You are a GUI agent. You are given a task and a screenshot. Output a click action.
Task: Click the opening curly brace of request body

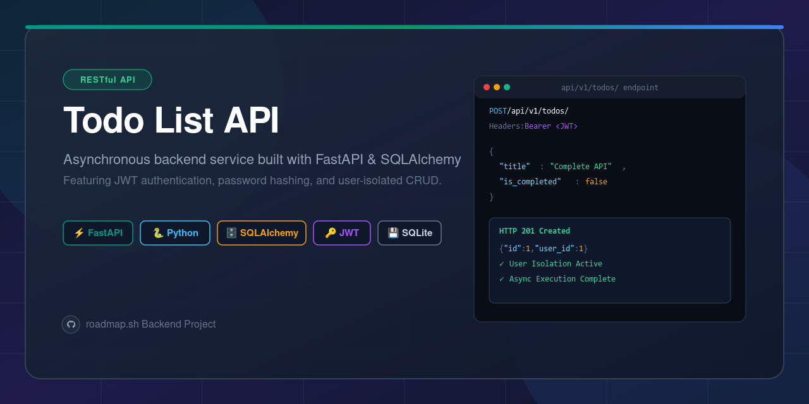[x=491, y=151]
